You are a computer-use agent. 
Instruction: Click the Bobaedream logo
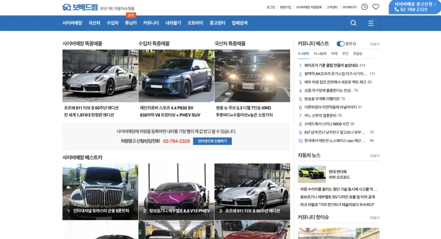pyautogui.click(x=80, y=7)
